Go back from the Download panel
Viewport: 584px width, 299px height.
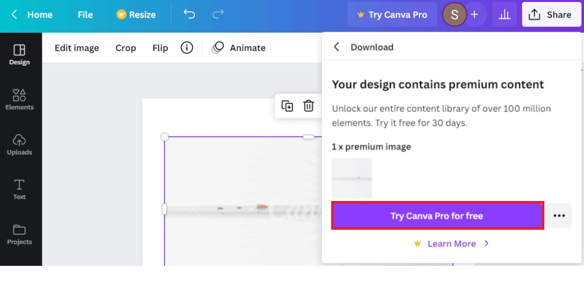pos(336,47)
